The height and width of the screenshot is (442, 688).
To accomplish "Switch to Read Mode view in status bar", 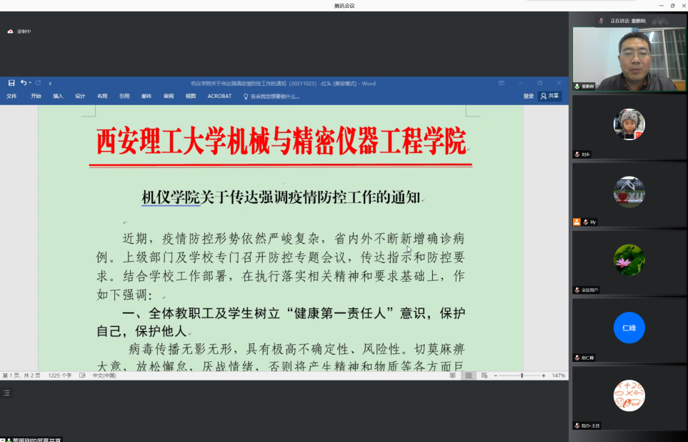I will pos(453,375).
